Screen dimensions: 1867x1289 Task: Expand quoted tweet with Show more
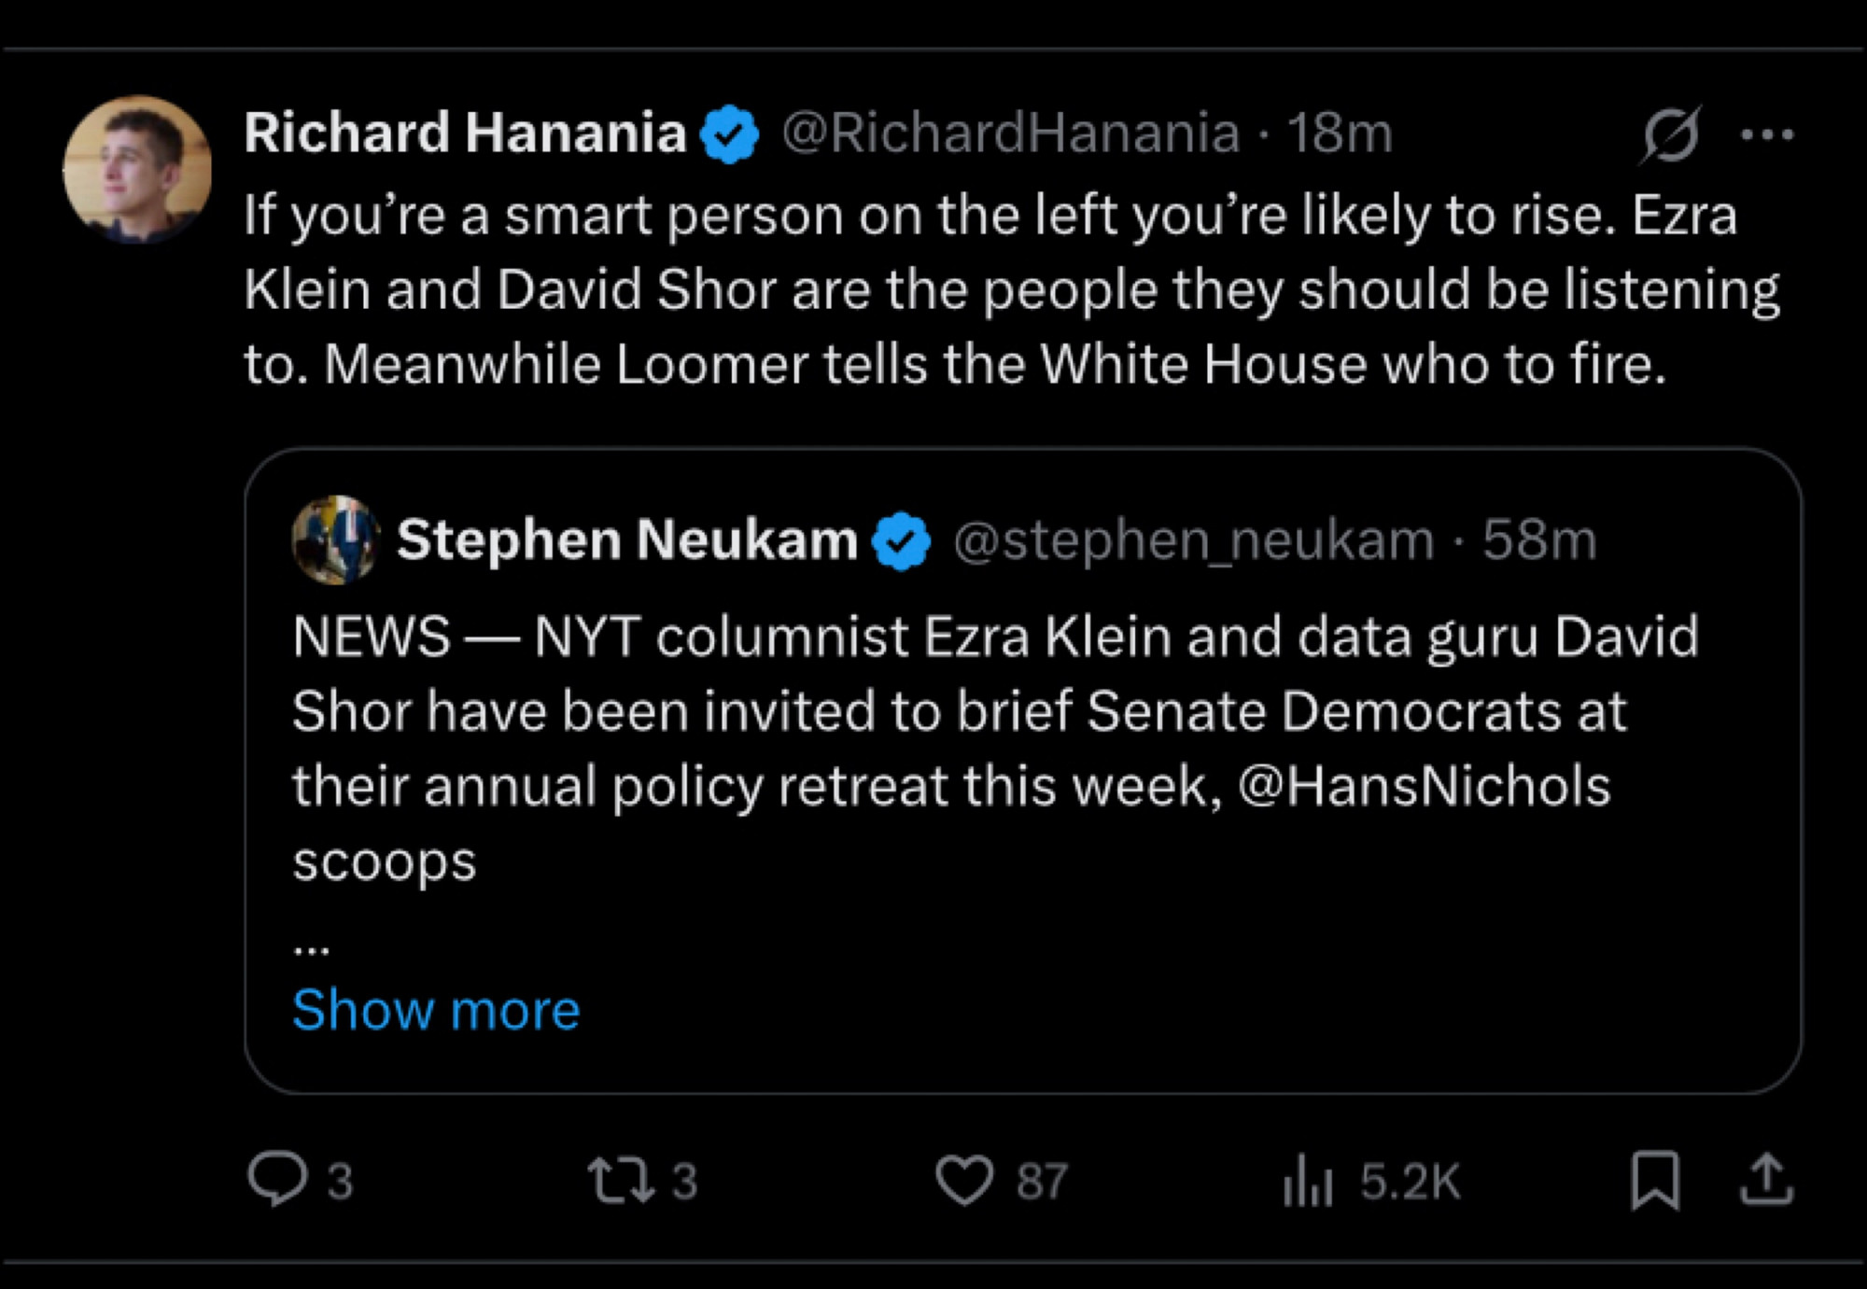[x=436, y=1009]
